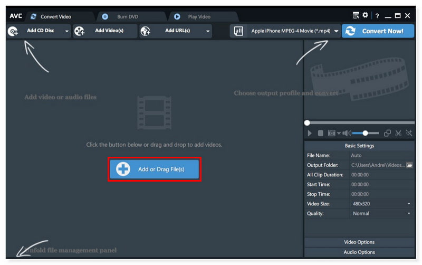The width and height of the screenshot is (422, 265).
Task: Switch to the Burn DVD tab
Action: tap(127, 17)
